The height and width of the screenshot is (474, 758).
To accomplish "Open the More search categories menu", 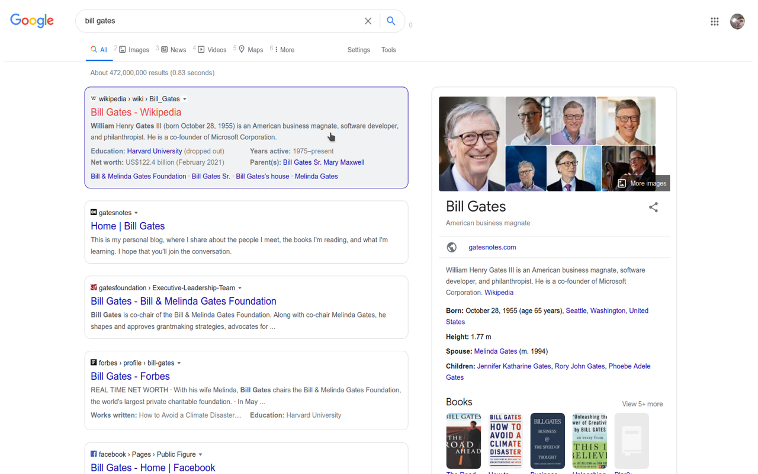I will [x=284, y=50].
